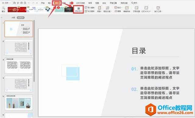
Task: Apply the white and purple design template
Action: [31, 9]
